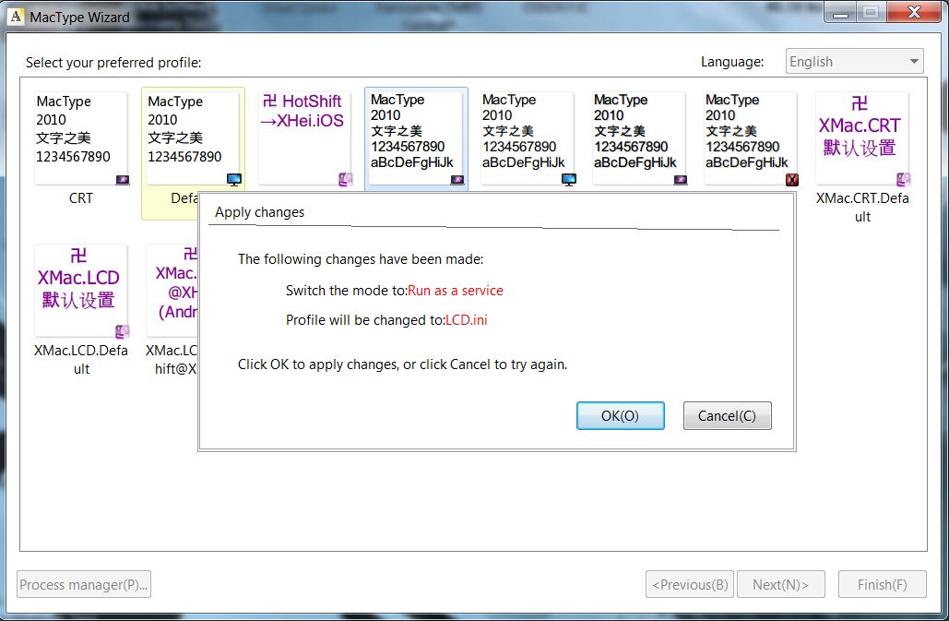
Task: Click purple icon on XMac.CRT.Default thumbnail
Action: point(904,179)
